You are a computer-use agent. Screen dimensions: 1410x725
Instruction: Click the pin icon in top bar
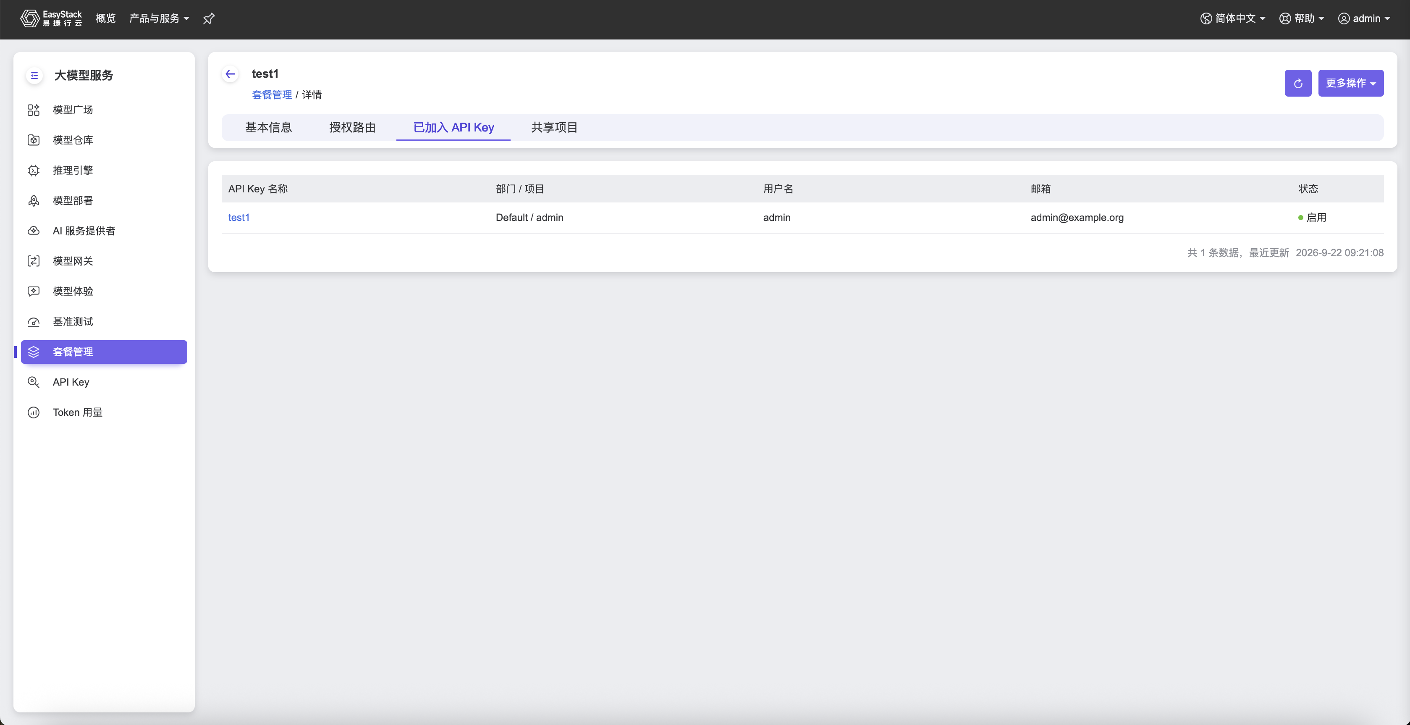tap(209, 18)
